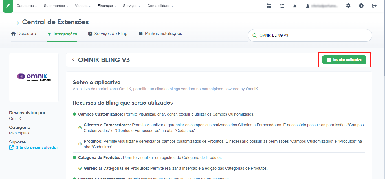Image resolution: width=385 pixels, height=179 pixels.
Task: Switch to Serviços do Bling tab
Action: [108, 34]
